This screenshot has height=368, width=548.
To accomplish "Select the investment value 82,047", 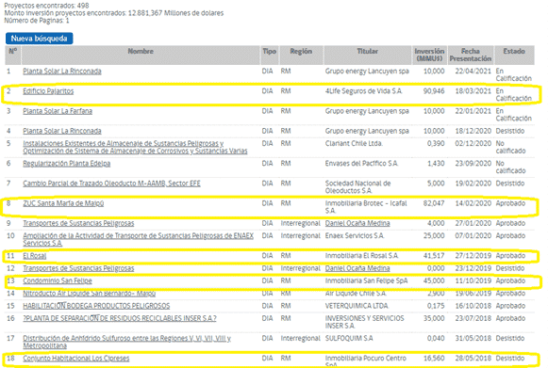I will (x=434, y=203).
